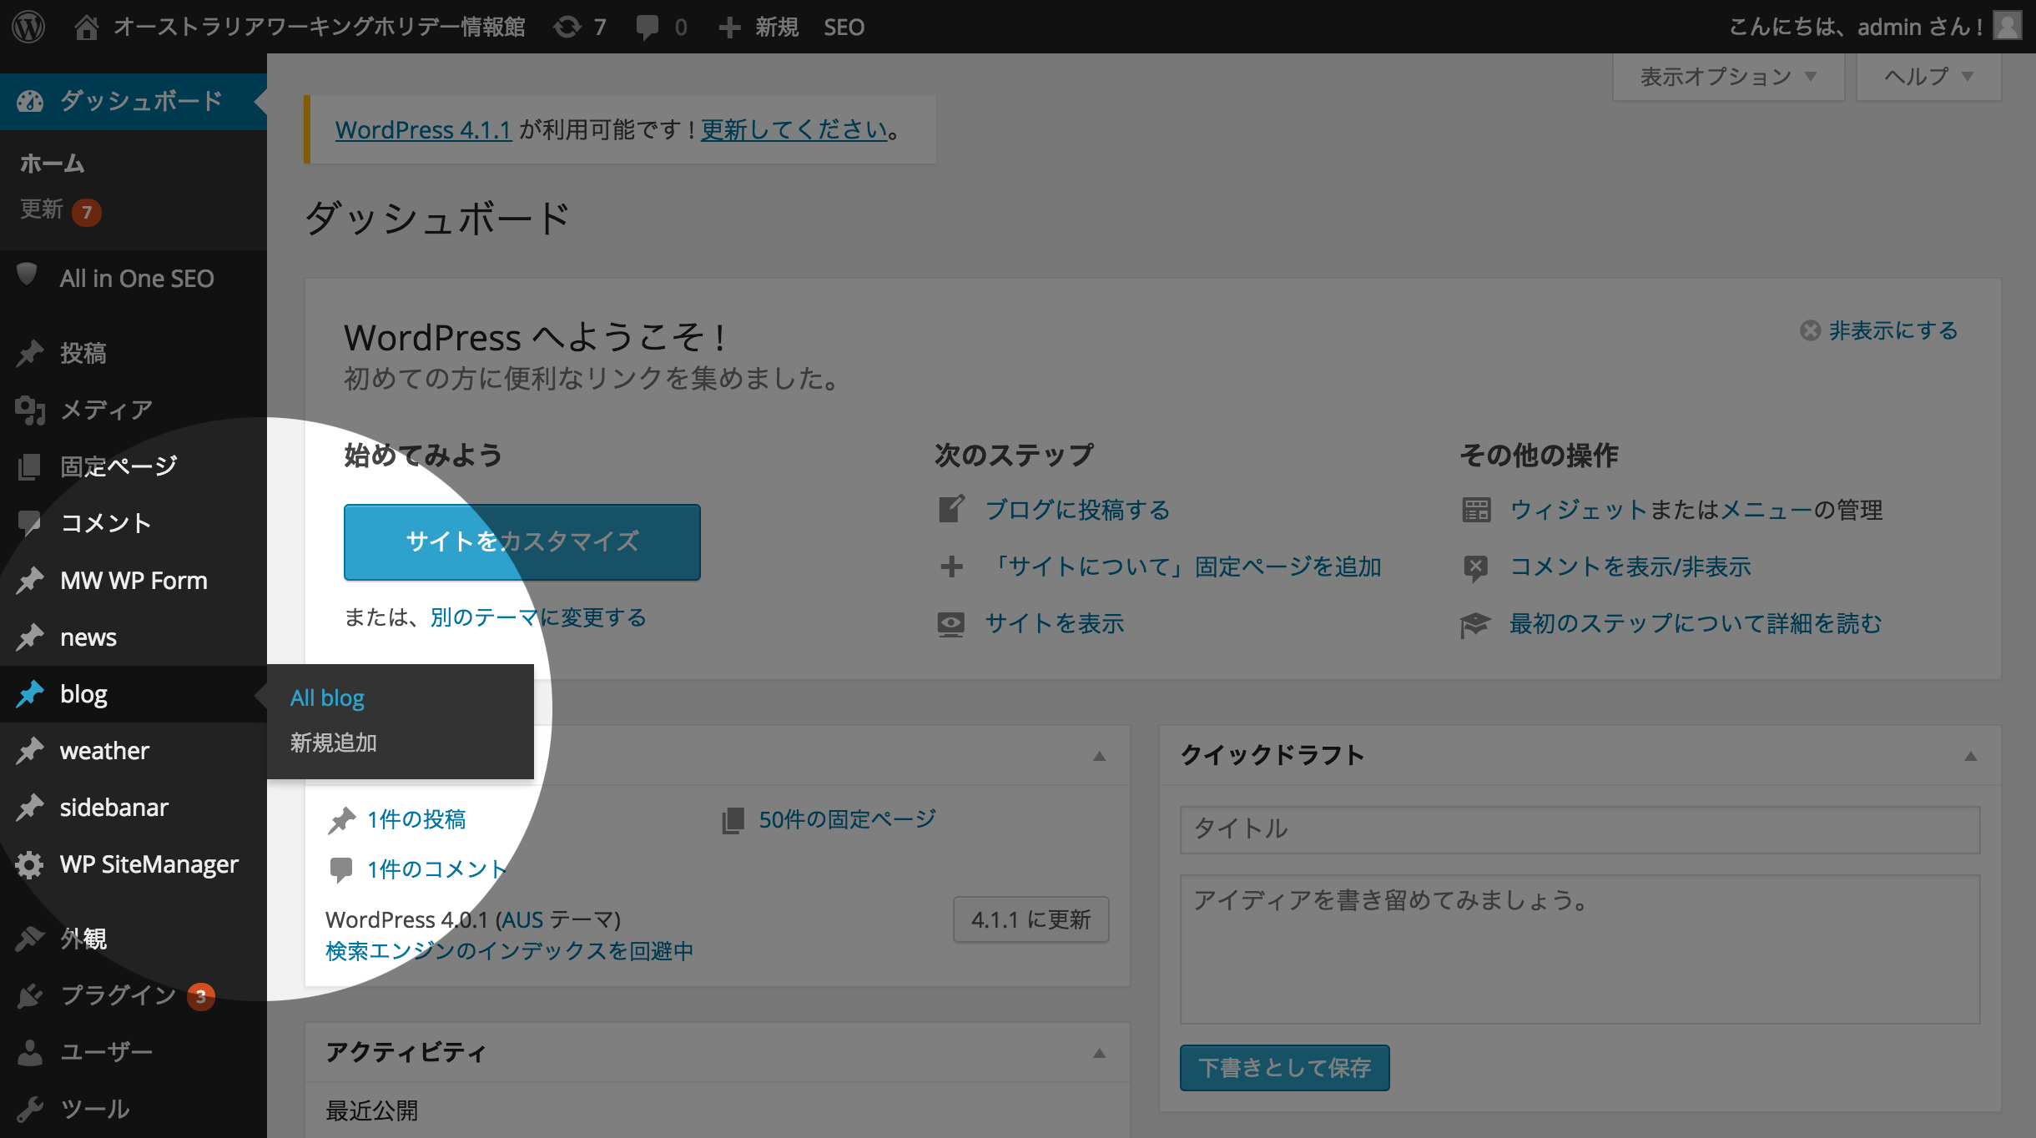The width and height of the screenshot is (2036, 1138).
Task: Open the SEO admin bar menu
Action: (x=844, y=27)
